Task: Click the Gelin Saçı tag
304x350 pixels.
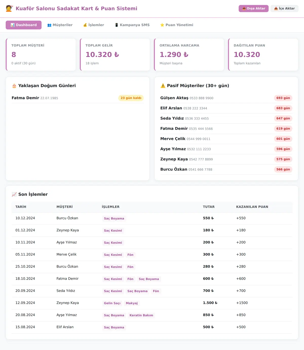Action: (x=112, y=303)
